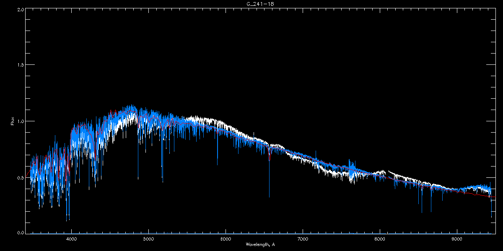Click the 0.0 y-axis tick label
This screenshot has width=503, height=251.
[x=20, y=233]
